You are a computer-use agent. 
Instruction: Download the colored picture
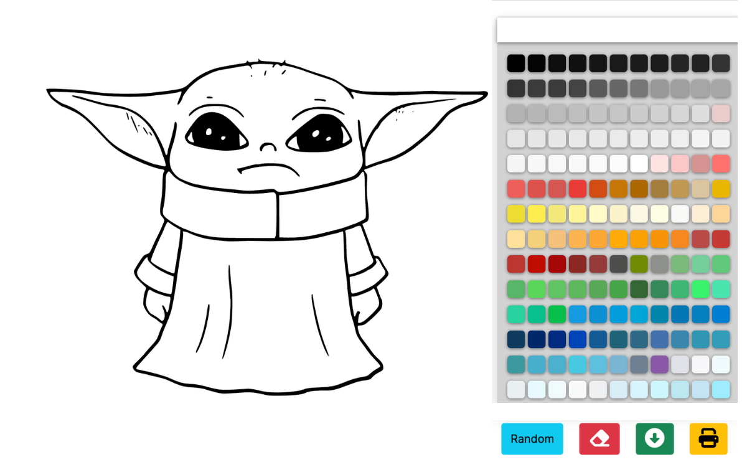(654, 439)
